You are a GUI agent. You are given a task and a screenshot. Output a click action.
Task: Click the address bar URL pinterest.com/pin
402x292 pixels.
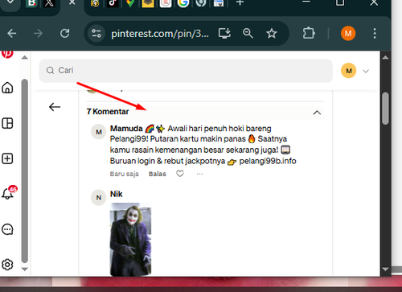point(160,34)
